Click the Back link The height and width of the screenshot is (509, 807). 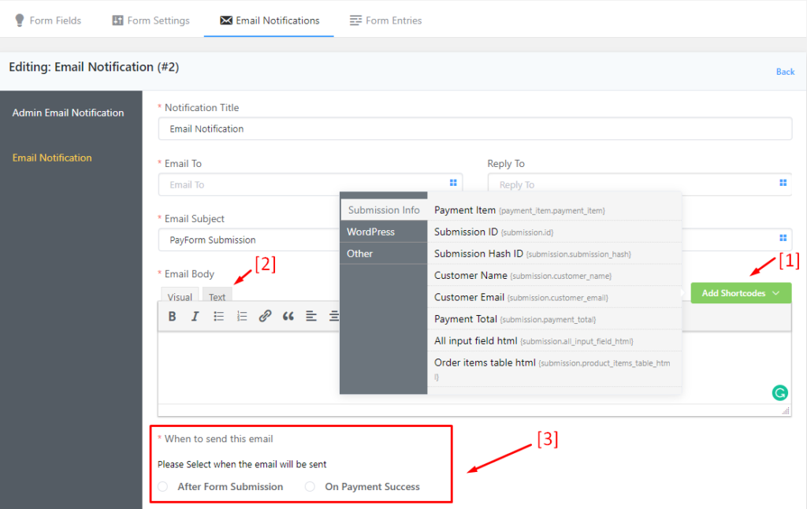[785, 72]
